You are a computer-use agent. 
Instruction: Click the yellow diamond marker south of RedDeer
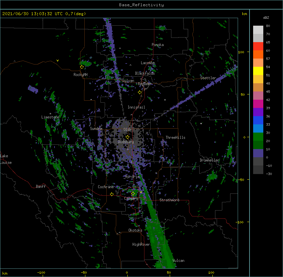click(x=140, y=92)
